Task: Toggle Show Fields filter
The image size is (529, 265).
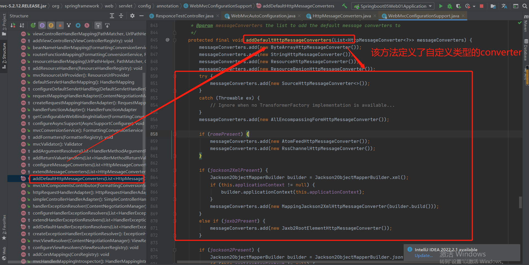Action: point(51,25)
